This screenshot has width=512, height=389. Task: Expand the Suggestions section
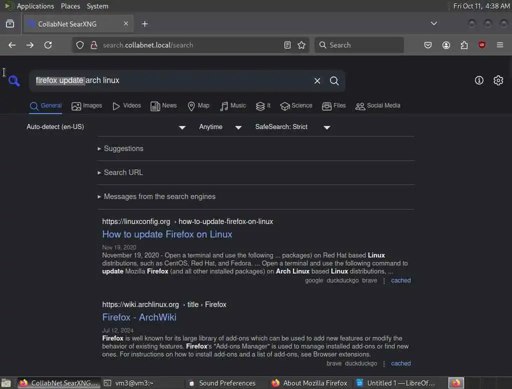(123, 148)
